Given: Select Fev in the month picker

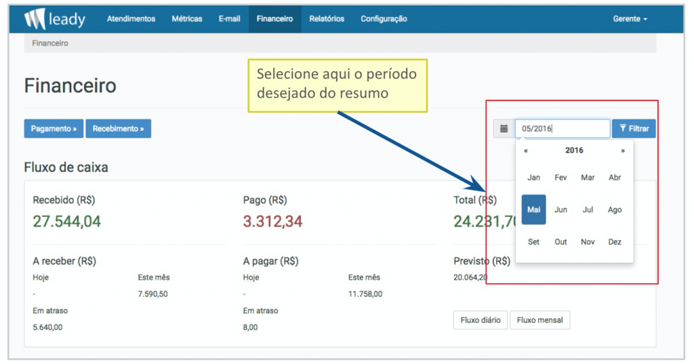Looking at the screenshot, I should click(x=560, y=178).
